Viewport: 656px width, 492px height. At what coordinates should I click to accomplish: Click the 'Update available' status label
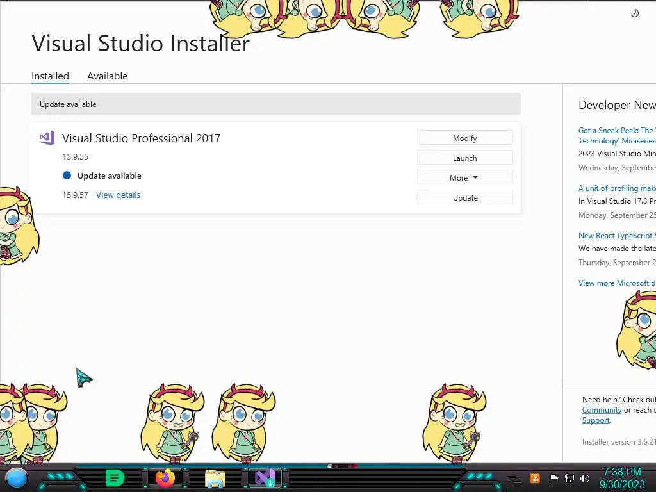109,176
